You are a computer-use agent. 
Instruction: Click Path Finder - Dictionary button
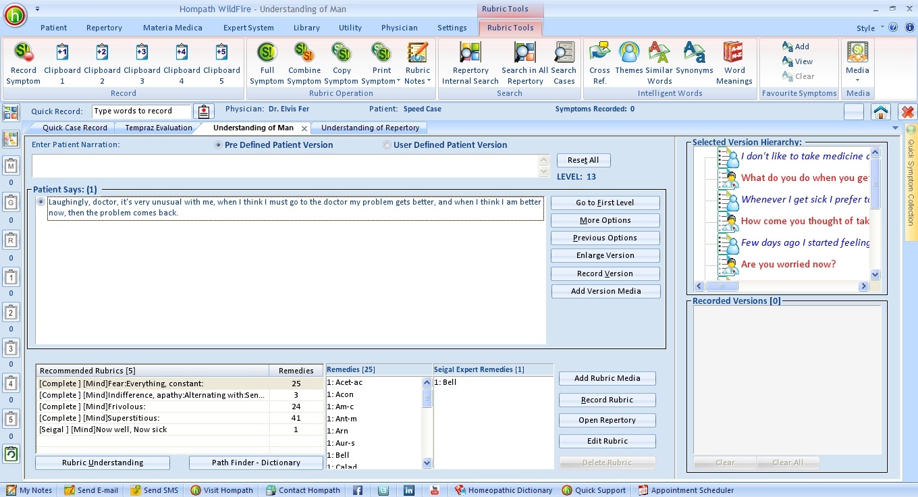tap(256, 463)
